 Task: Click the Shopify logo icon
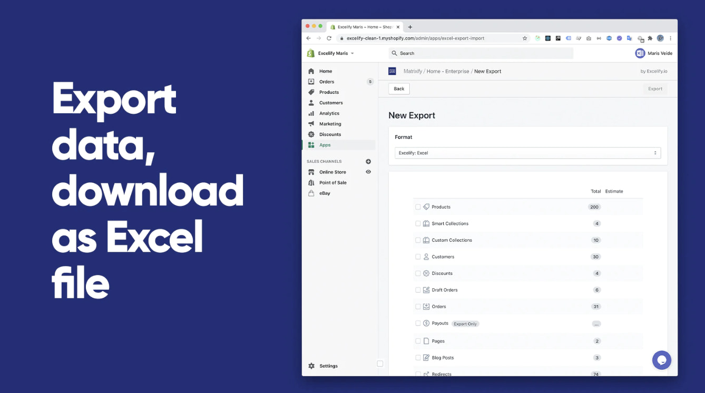(311, 53)
